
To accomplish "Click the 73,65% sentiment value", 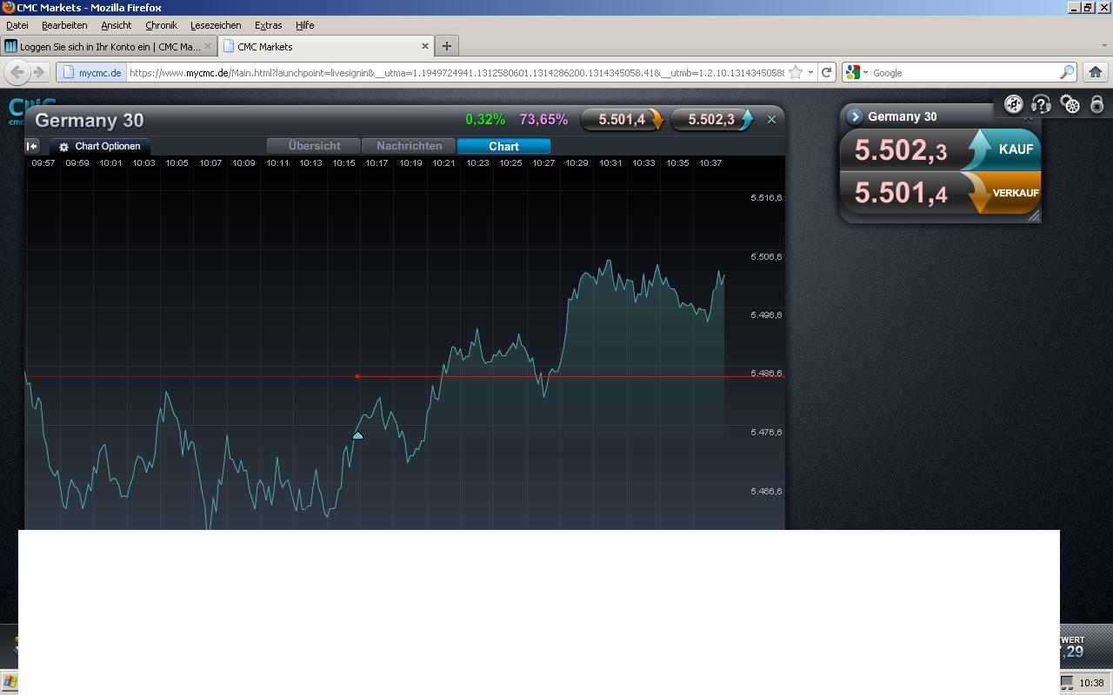I will tap(543, 120).
